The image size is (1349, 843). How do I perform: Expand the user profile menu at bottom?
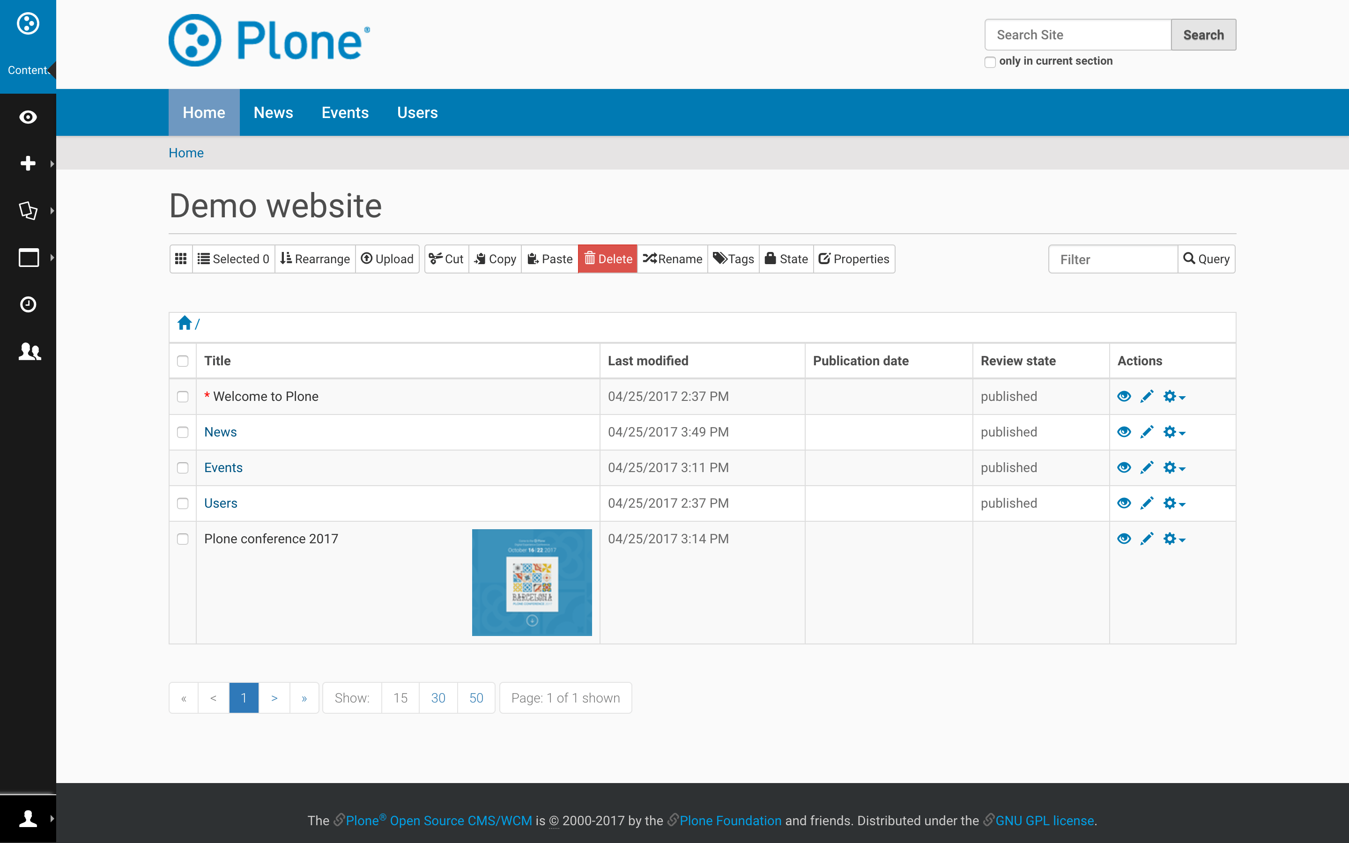tap(28, 819)
